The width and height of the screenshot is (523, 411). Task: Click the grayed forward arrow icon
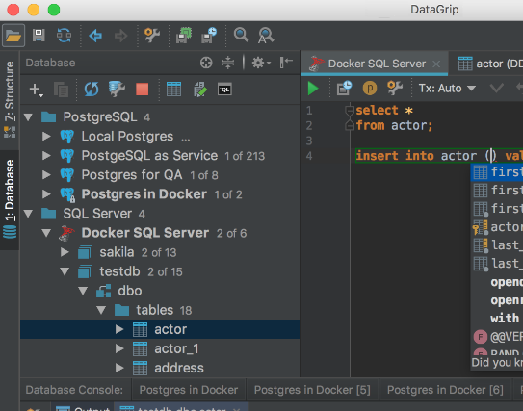tap(120, 36)
